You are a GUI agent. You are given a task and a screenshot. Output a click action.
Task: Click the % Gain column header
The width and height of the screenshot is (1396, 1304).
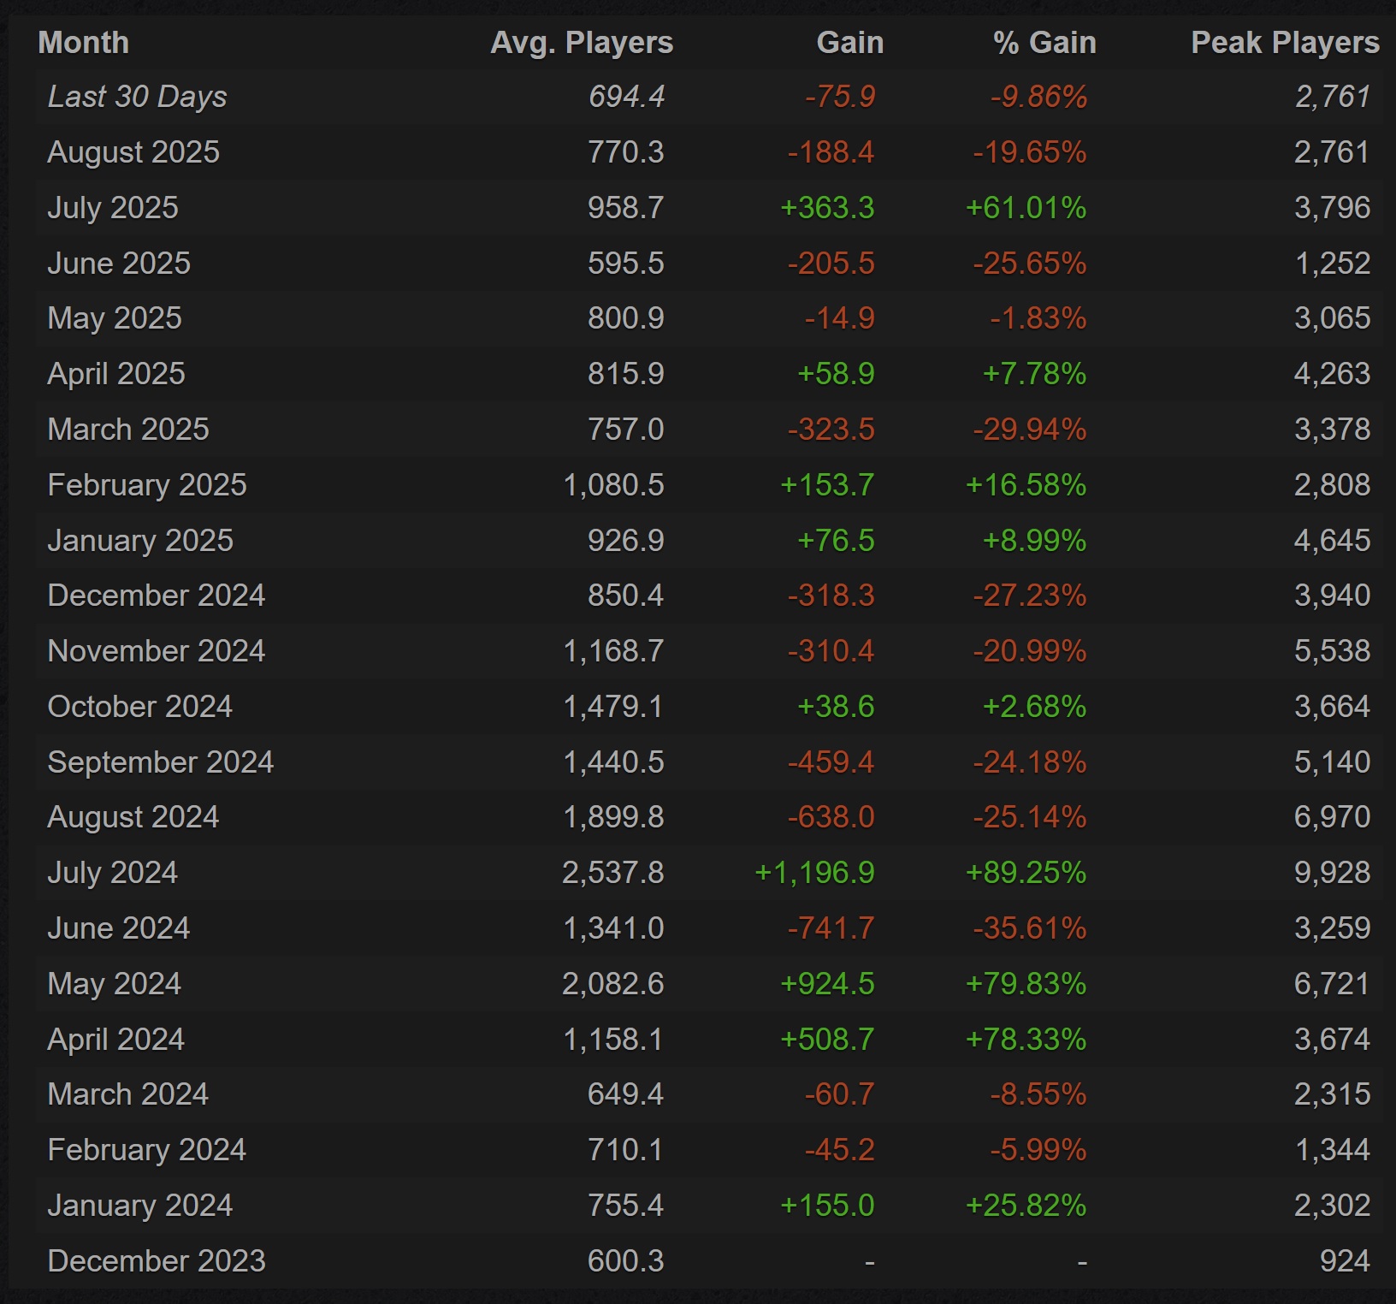click(1044, 42)
